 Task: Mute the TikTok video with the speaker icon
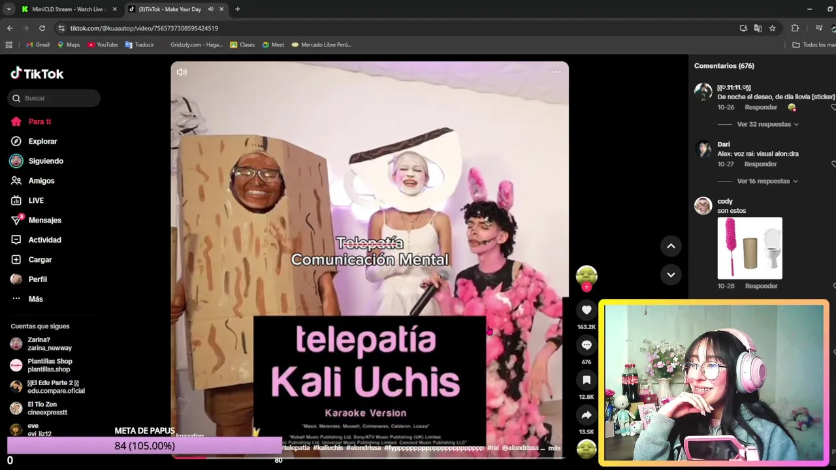[182, 72]
